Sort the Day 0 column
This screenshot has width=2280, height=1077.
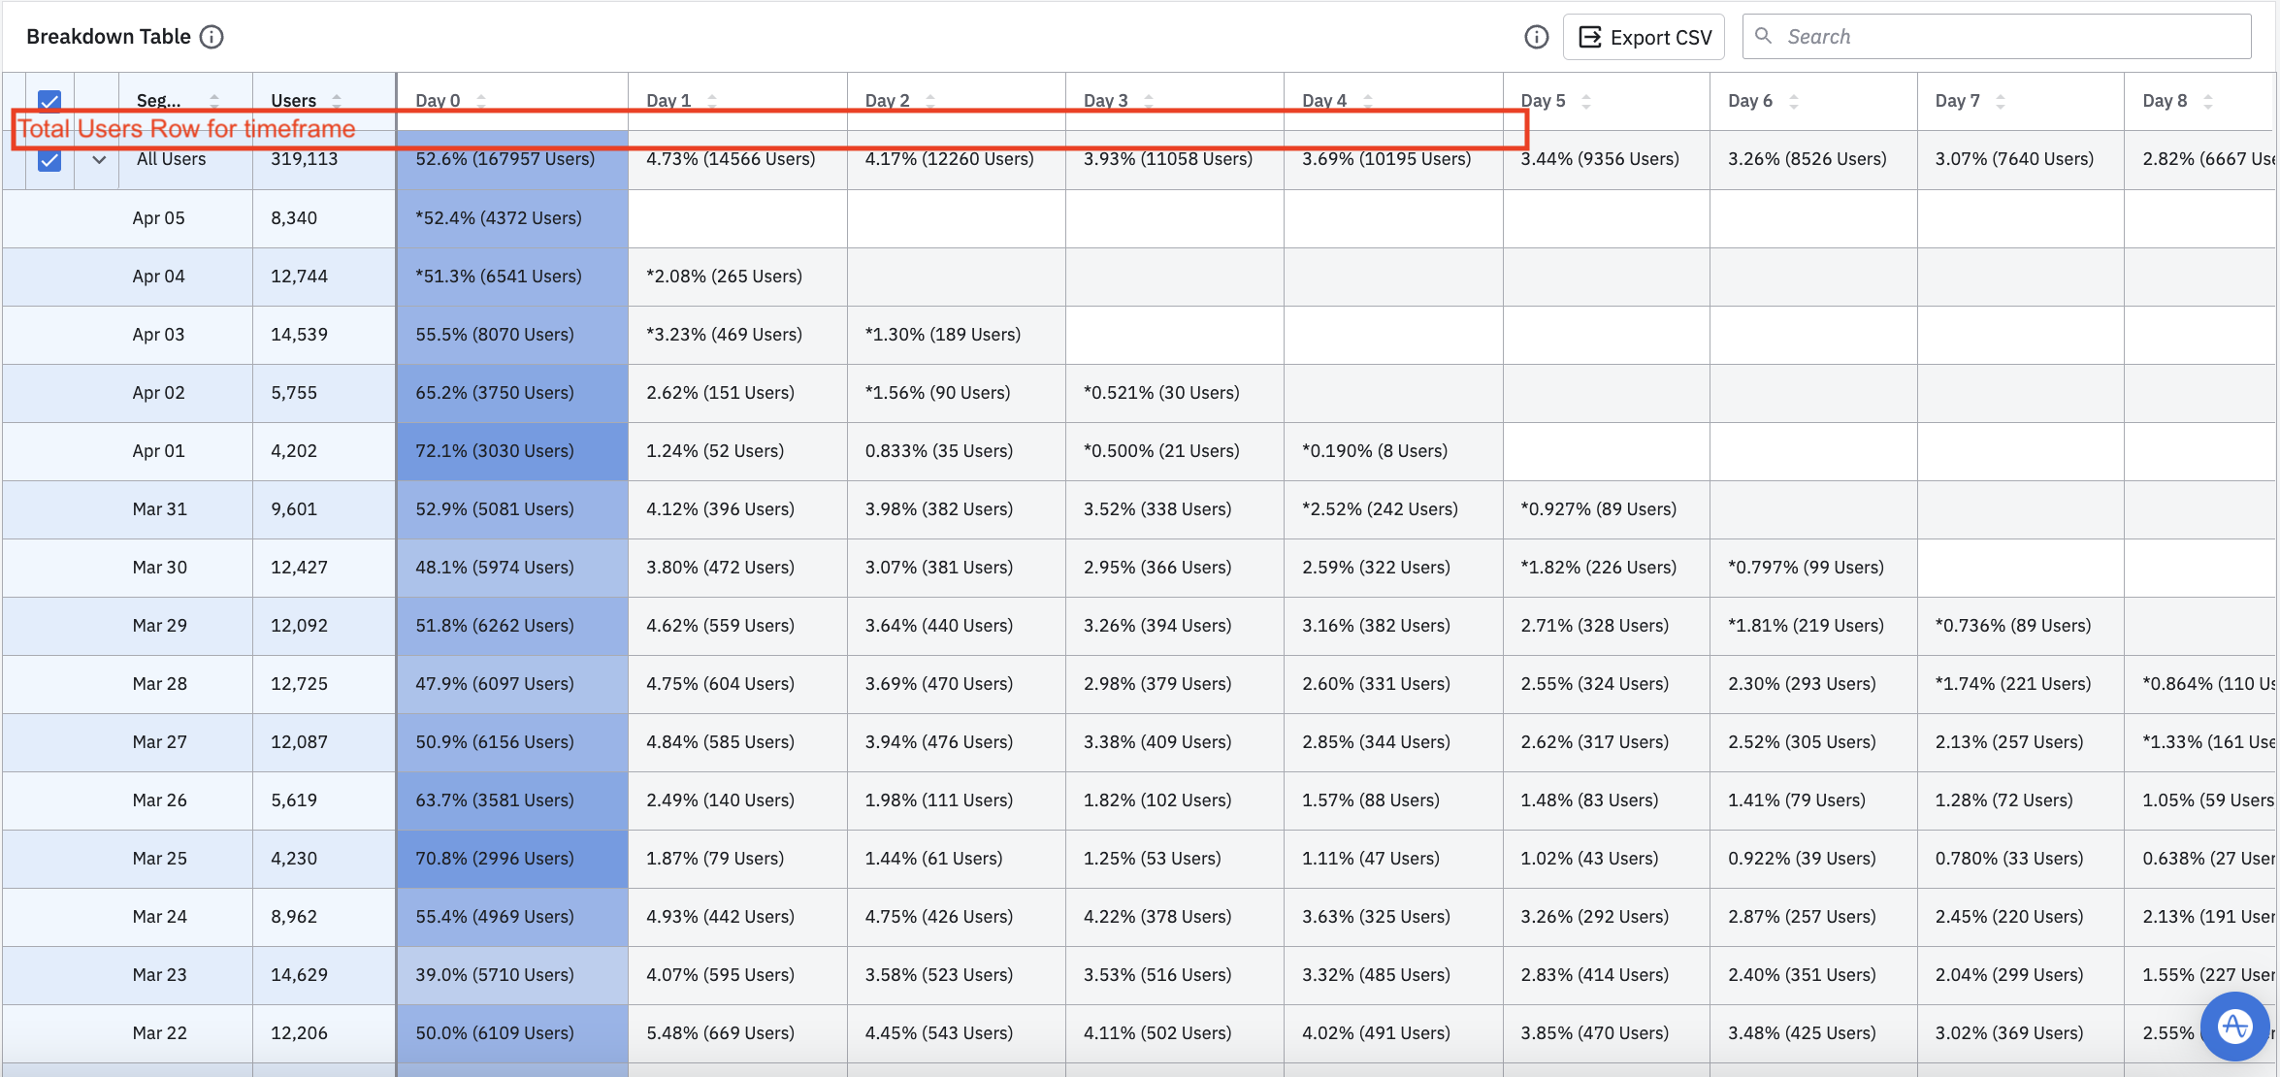(x=481, y=101)
